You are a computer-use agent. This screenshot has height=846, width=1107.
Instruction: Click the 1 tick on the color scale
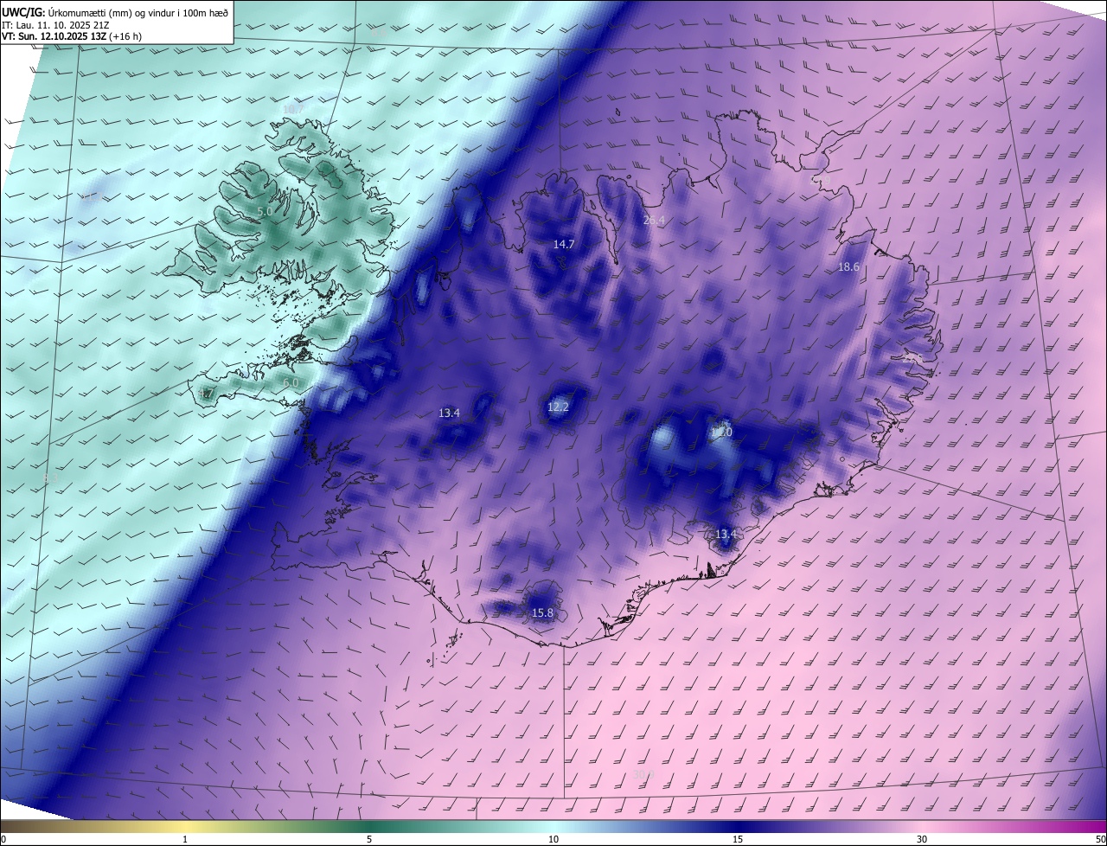[185, 840]
